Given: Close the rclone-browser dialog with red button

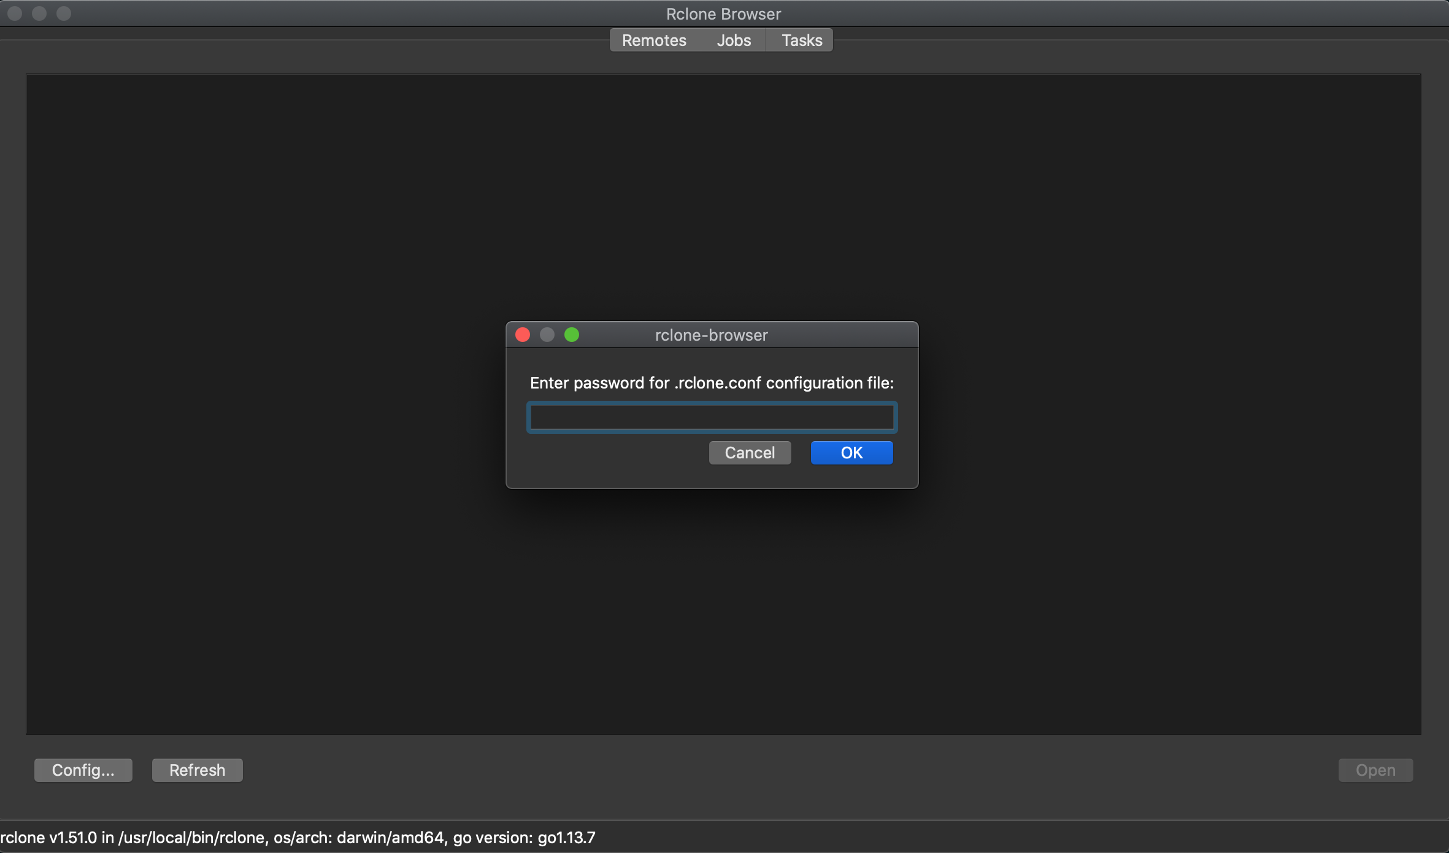Looking at the screenshot, I should pos(523,335).
